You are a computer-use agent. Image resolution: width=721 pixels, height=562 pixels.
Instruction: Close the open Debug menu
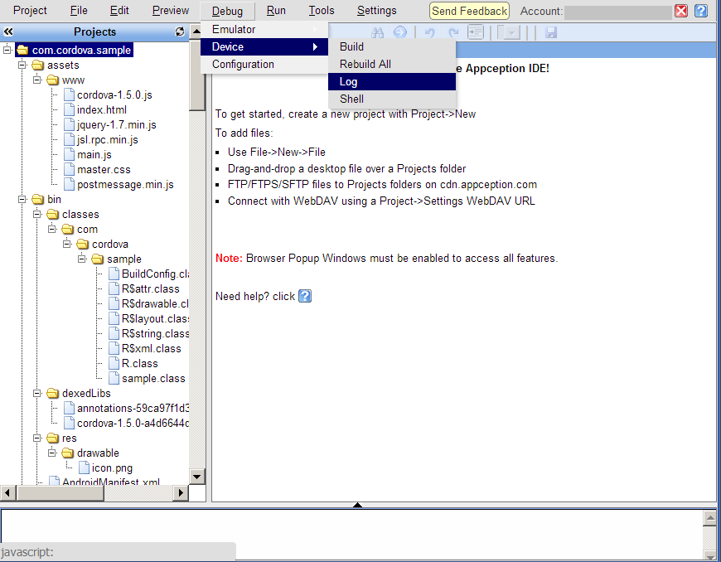click(x=227, y=11)
